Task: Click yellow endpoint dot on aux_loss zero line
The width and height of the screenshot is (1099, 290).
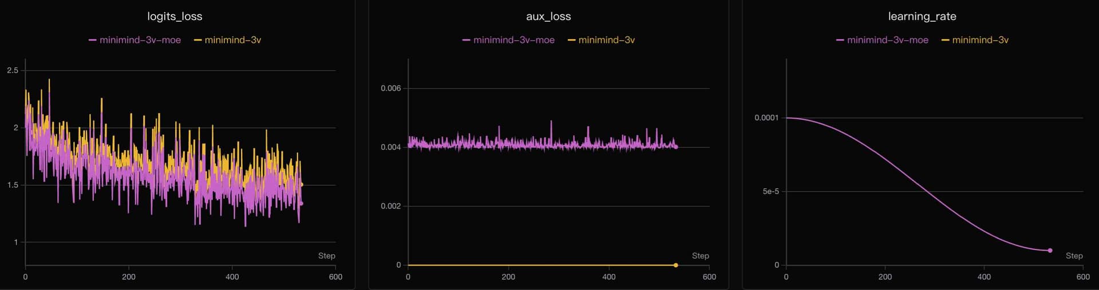Action: coord(676,265)
